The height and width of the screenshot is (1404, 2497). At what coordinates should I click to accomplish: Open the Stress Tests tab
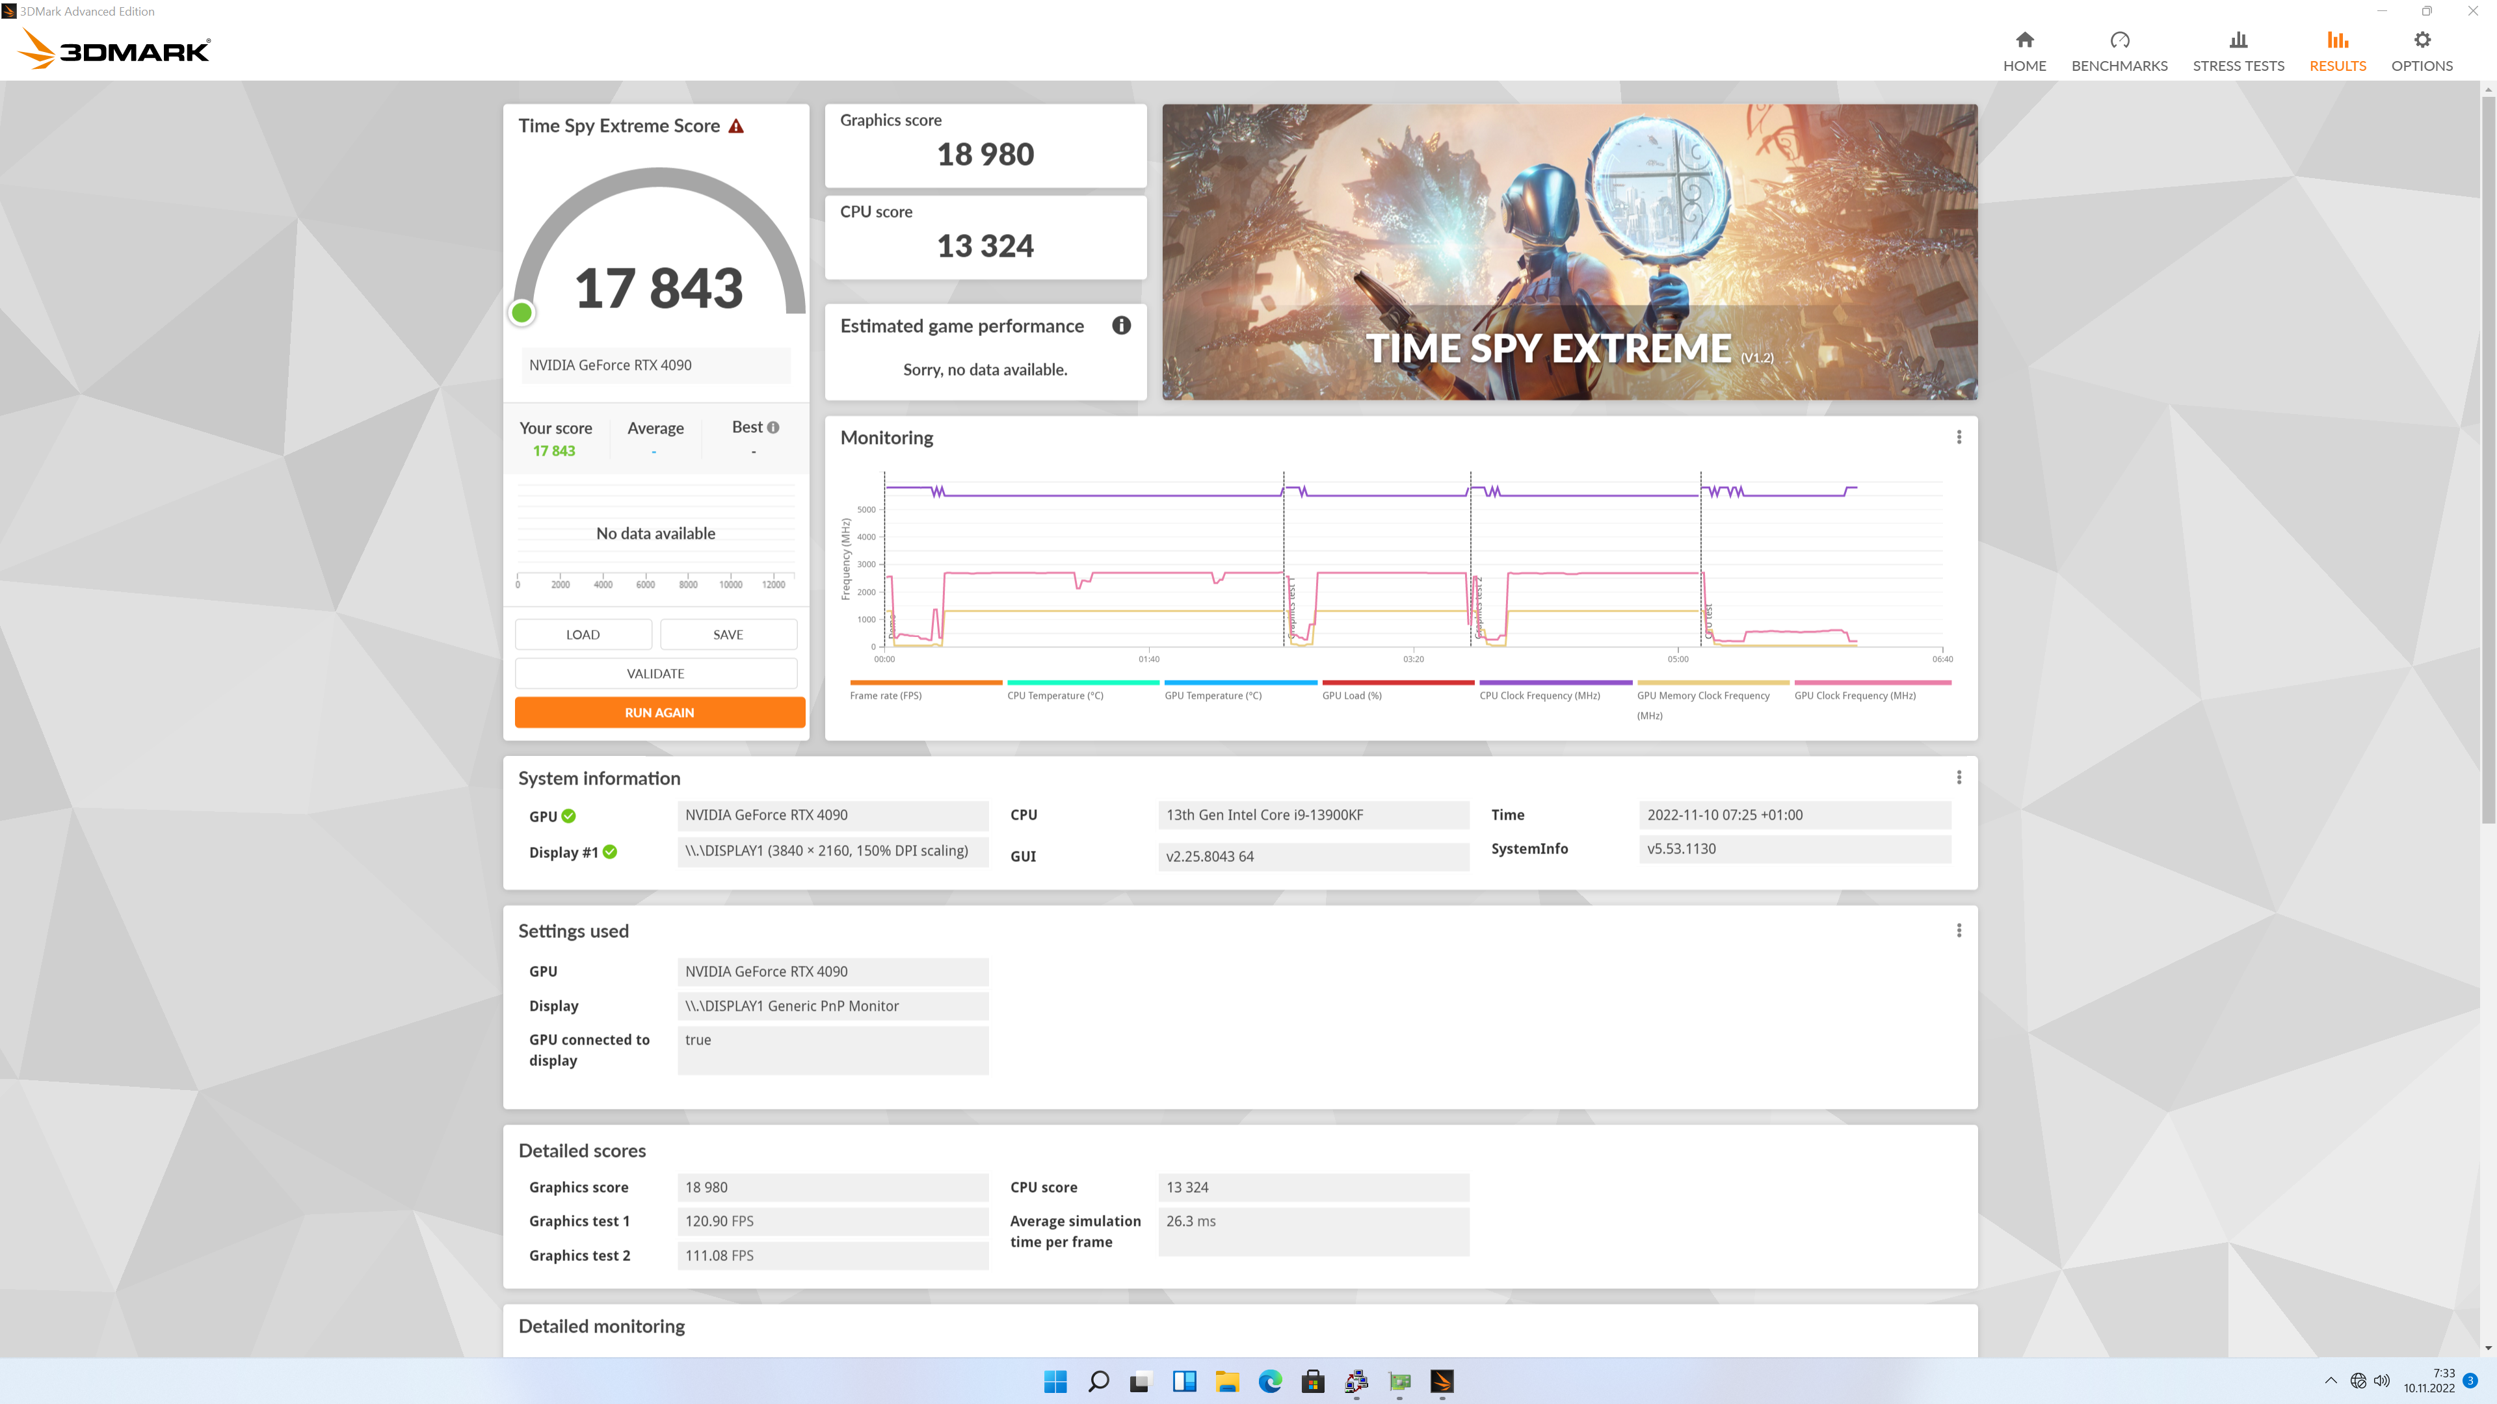tap(2238, 51)
